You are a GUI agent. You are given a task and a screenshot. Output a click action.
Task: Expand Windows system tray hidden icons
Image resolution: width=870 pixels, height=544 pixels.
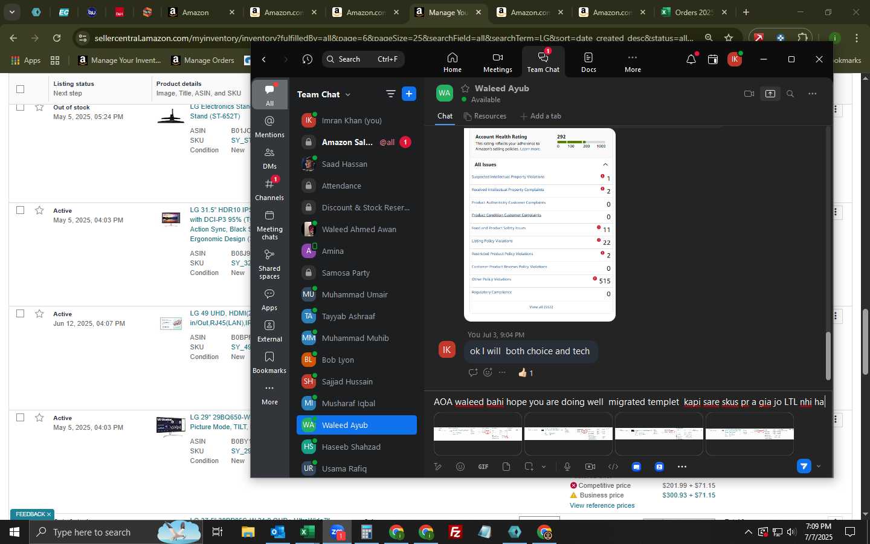pos(748,533)
